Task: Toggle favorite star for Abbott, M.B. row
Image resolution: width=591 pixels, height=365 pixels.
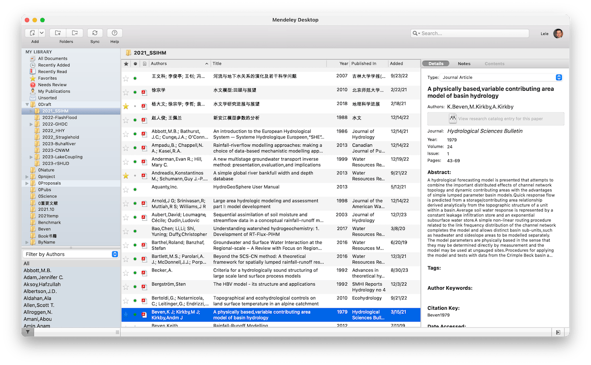Action: [126, 134]
